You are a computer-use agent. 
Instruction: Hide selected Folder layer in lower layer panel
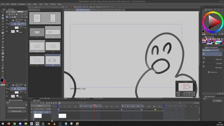point(7,89)
